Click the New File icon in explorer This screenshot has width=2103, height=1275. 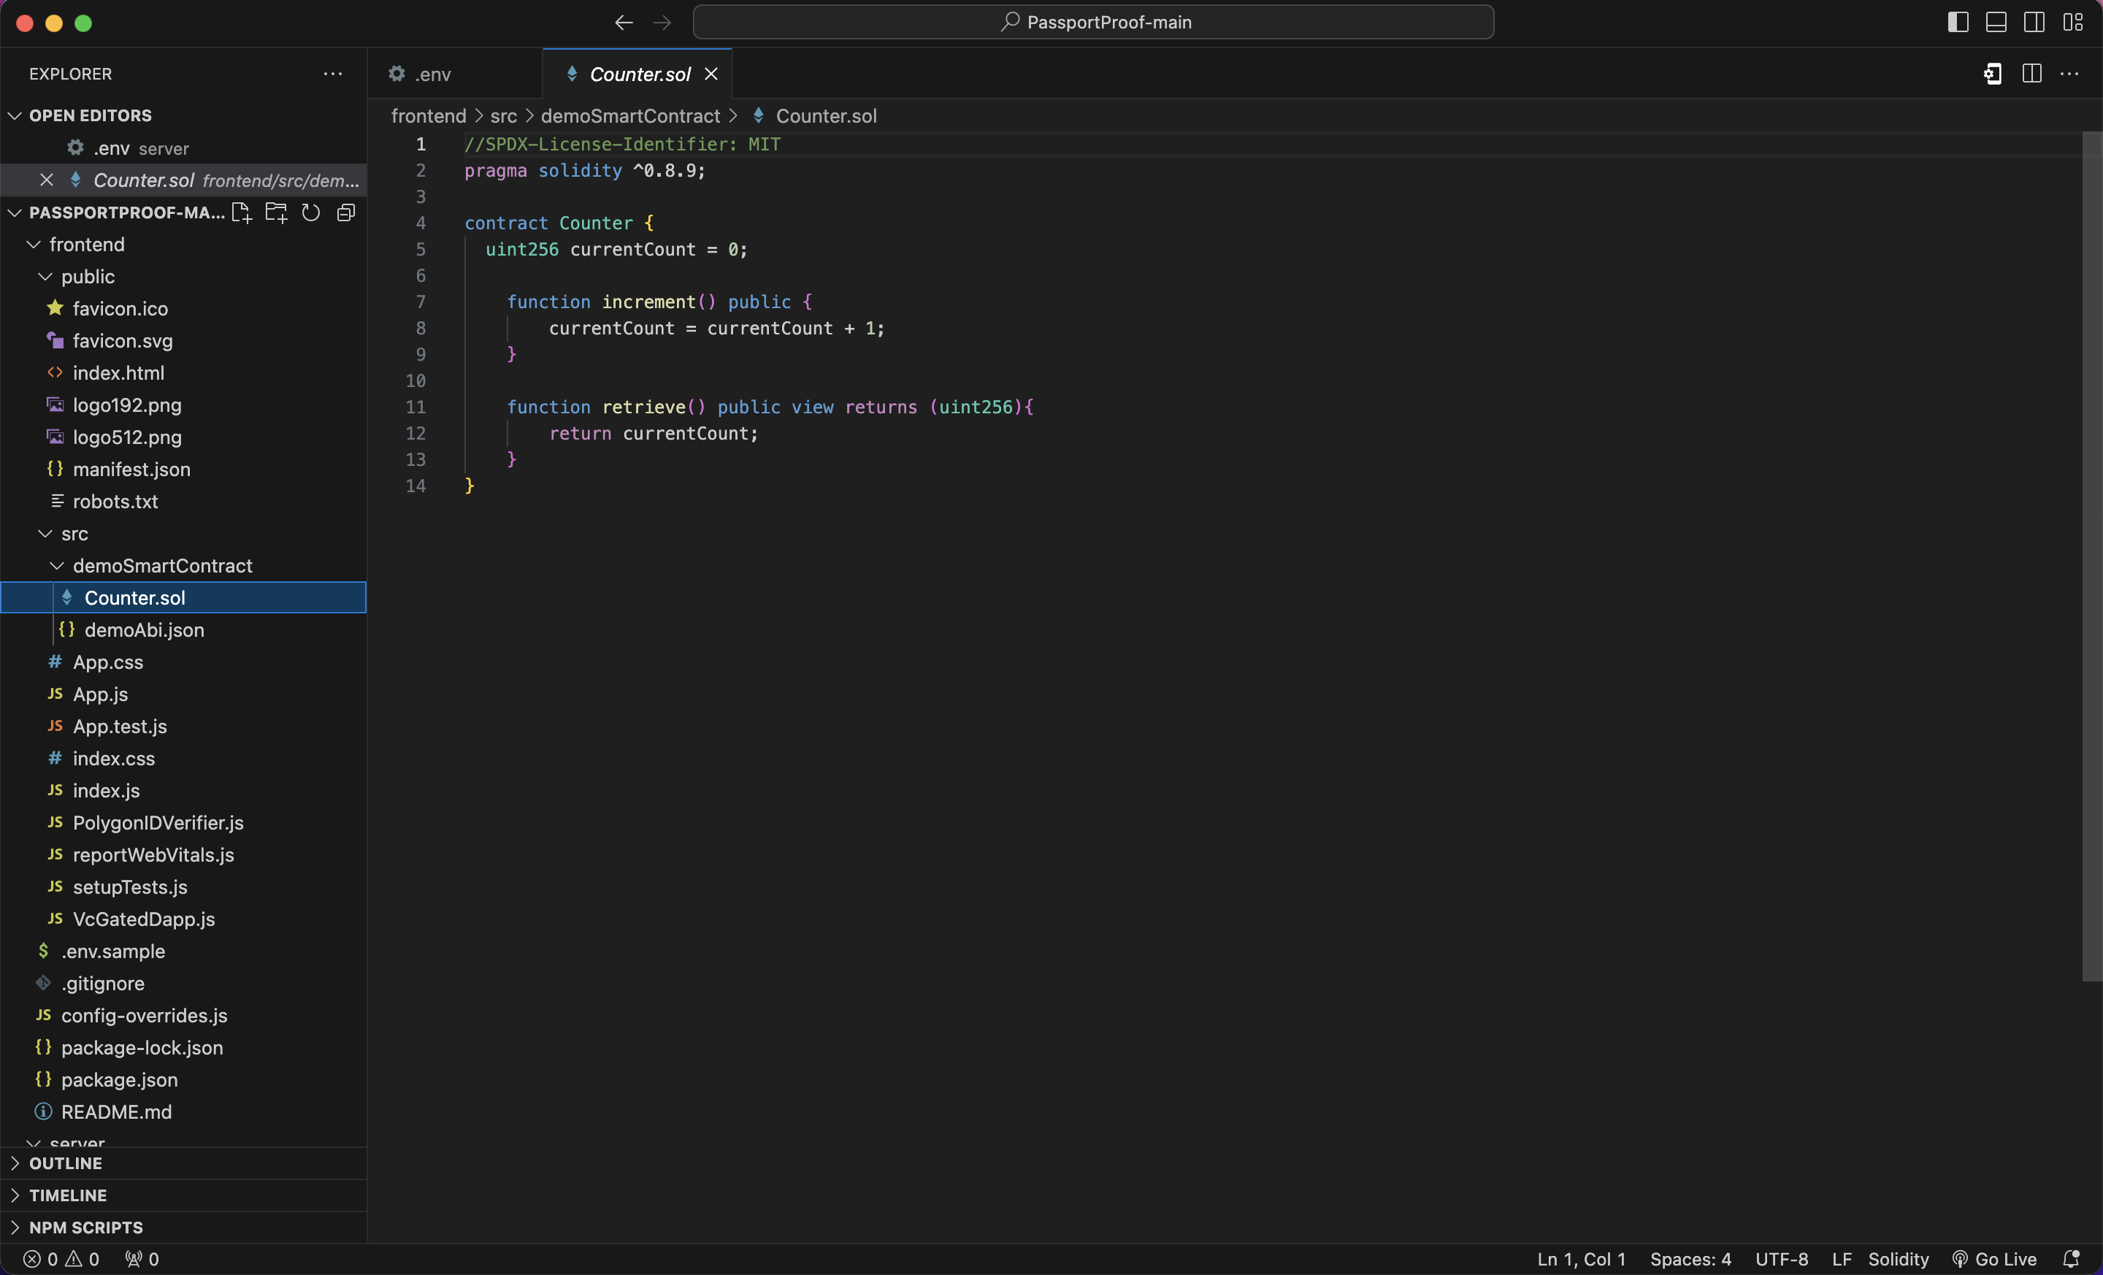tap(242, 212)
